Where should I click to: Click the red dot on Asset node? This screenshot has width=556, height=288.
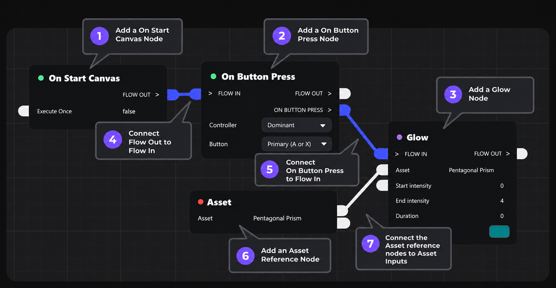pyautogui.click(x=201, y=202)
